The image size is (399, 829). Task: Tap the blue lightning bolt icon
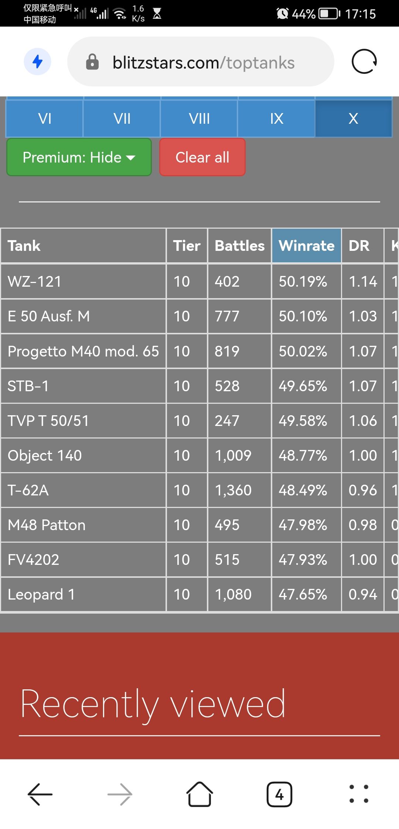pyautogui.click(x=37, y=62)
